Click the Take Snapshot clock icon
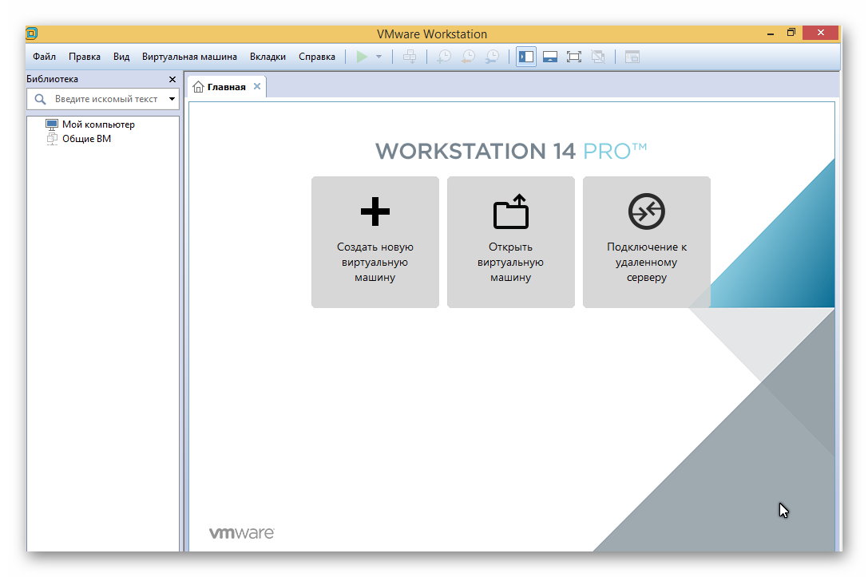The image size is (868, 577). [444, 57]
